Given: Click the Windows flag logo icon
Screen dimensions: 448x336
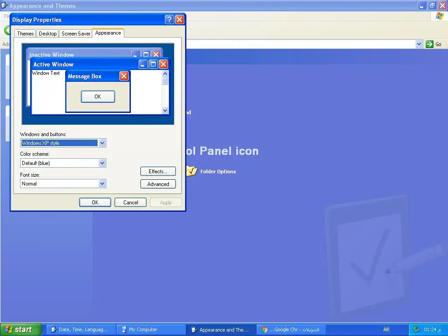Looking at the screenshot, I should point(439,16).
